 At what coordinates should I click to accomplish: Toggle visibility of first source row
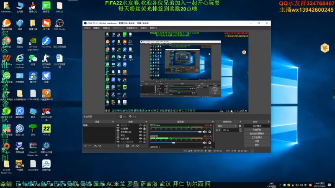(140, 125)
